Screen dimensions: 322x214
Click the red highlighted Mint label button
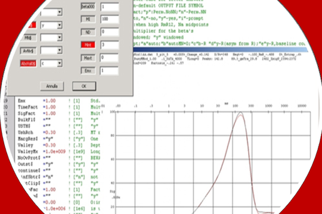pos(88,45)
